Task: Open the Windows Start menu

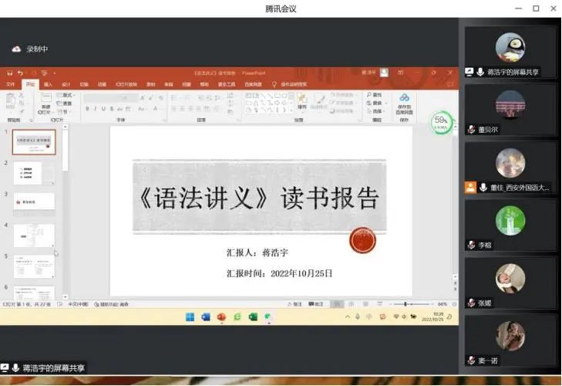Action: [x=190, y=317]
